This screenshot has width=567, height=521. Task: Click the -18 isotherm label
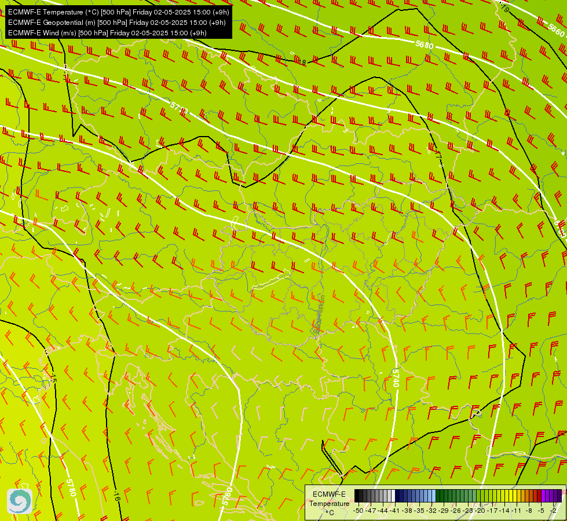tap(302, 62)
